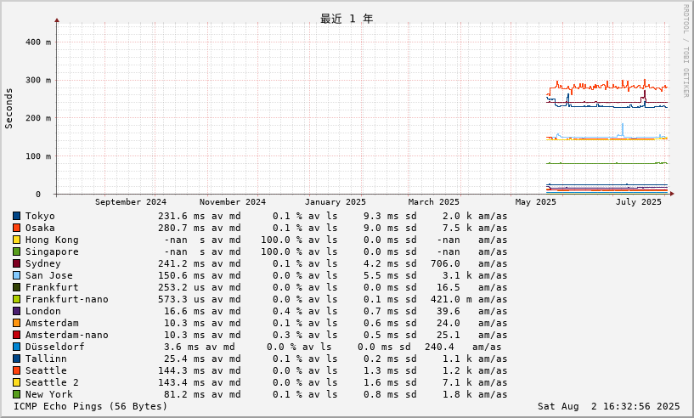Click the swatch beside the Seattle row
Screen dimensions: 694x418
pyautogui.click(x=16, y=370)
